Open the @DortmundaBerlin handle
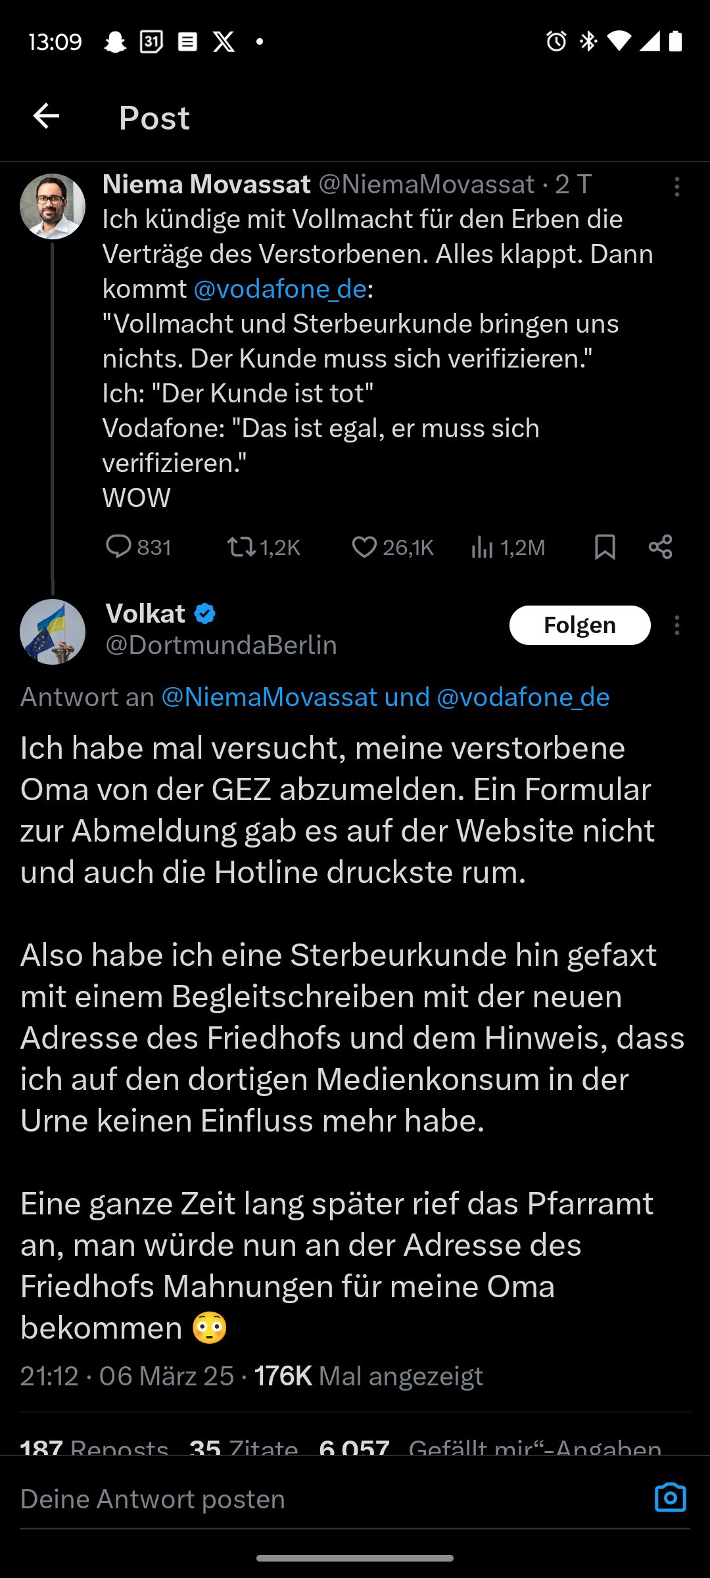 pos(221,646)
